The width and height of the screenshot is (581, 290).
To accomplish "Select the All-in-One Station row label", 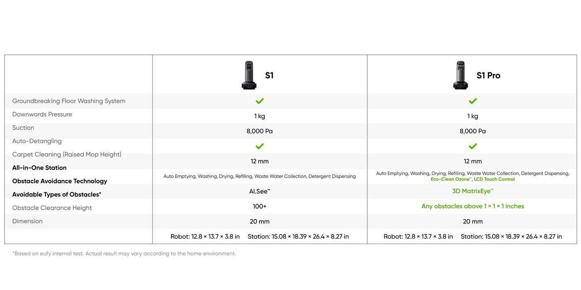I will (x=39, y=168).
